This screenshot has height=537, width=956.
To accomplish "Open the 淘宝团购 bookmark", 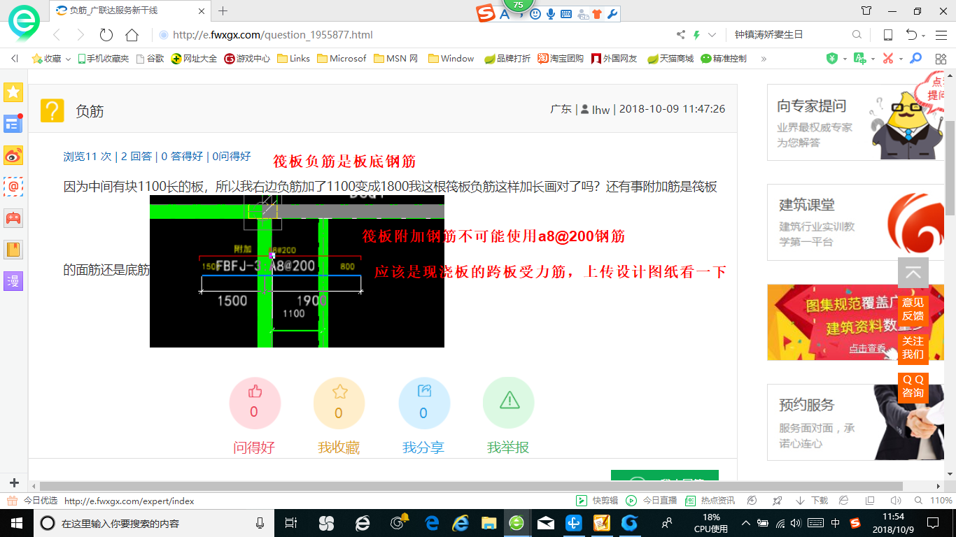I will click(x=561, y=59).
